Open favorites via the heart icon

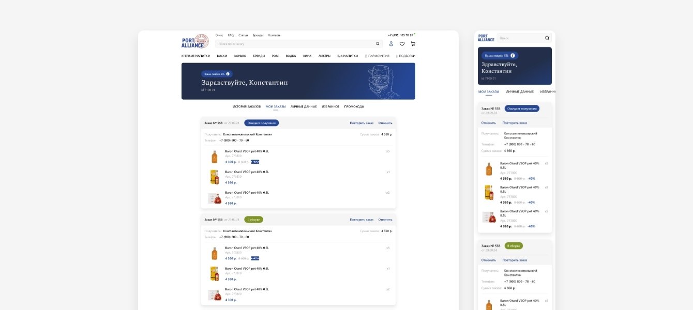click(402, 44)
